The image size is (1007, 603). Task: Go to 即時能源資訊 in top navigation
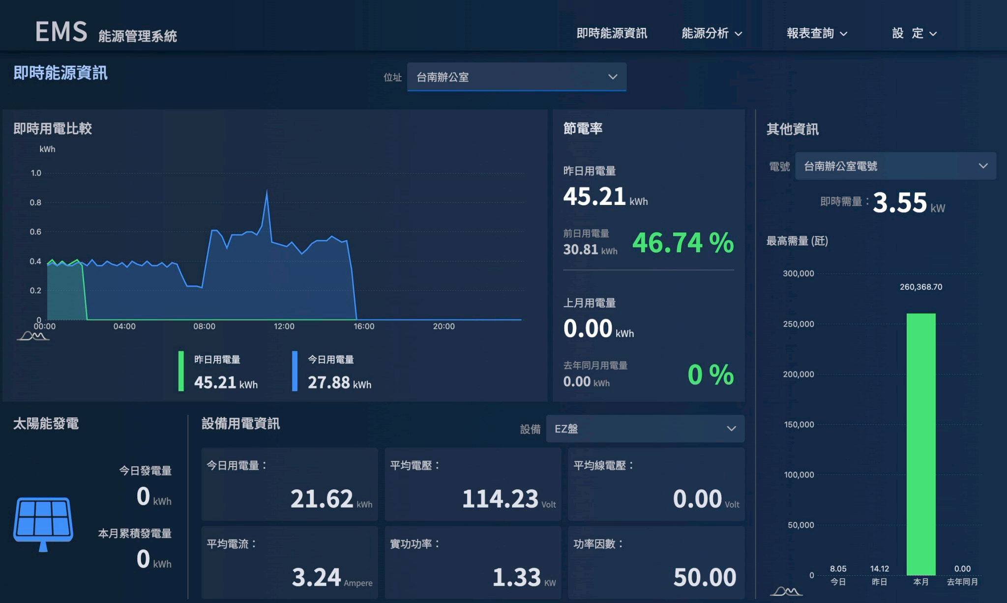(x=612, y=33)
